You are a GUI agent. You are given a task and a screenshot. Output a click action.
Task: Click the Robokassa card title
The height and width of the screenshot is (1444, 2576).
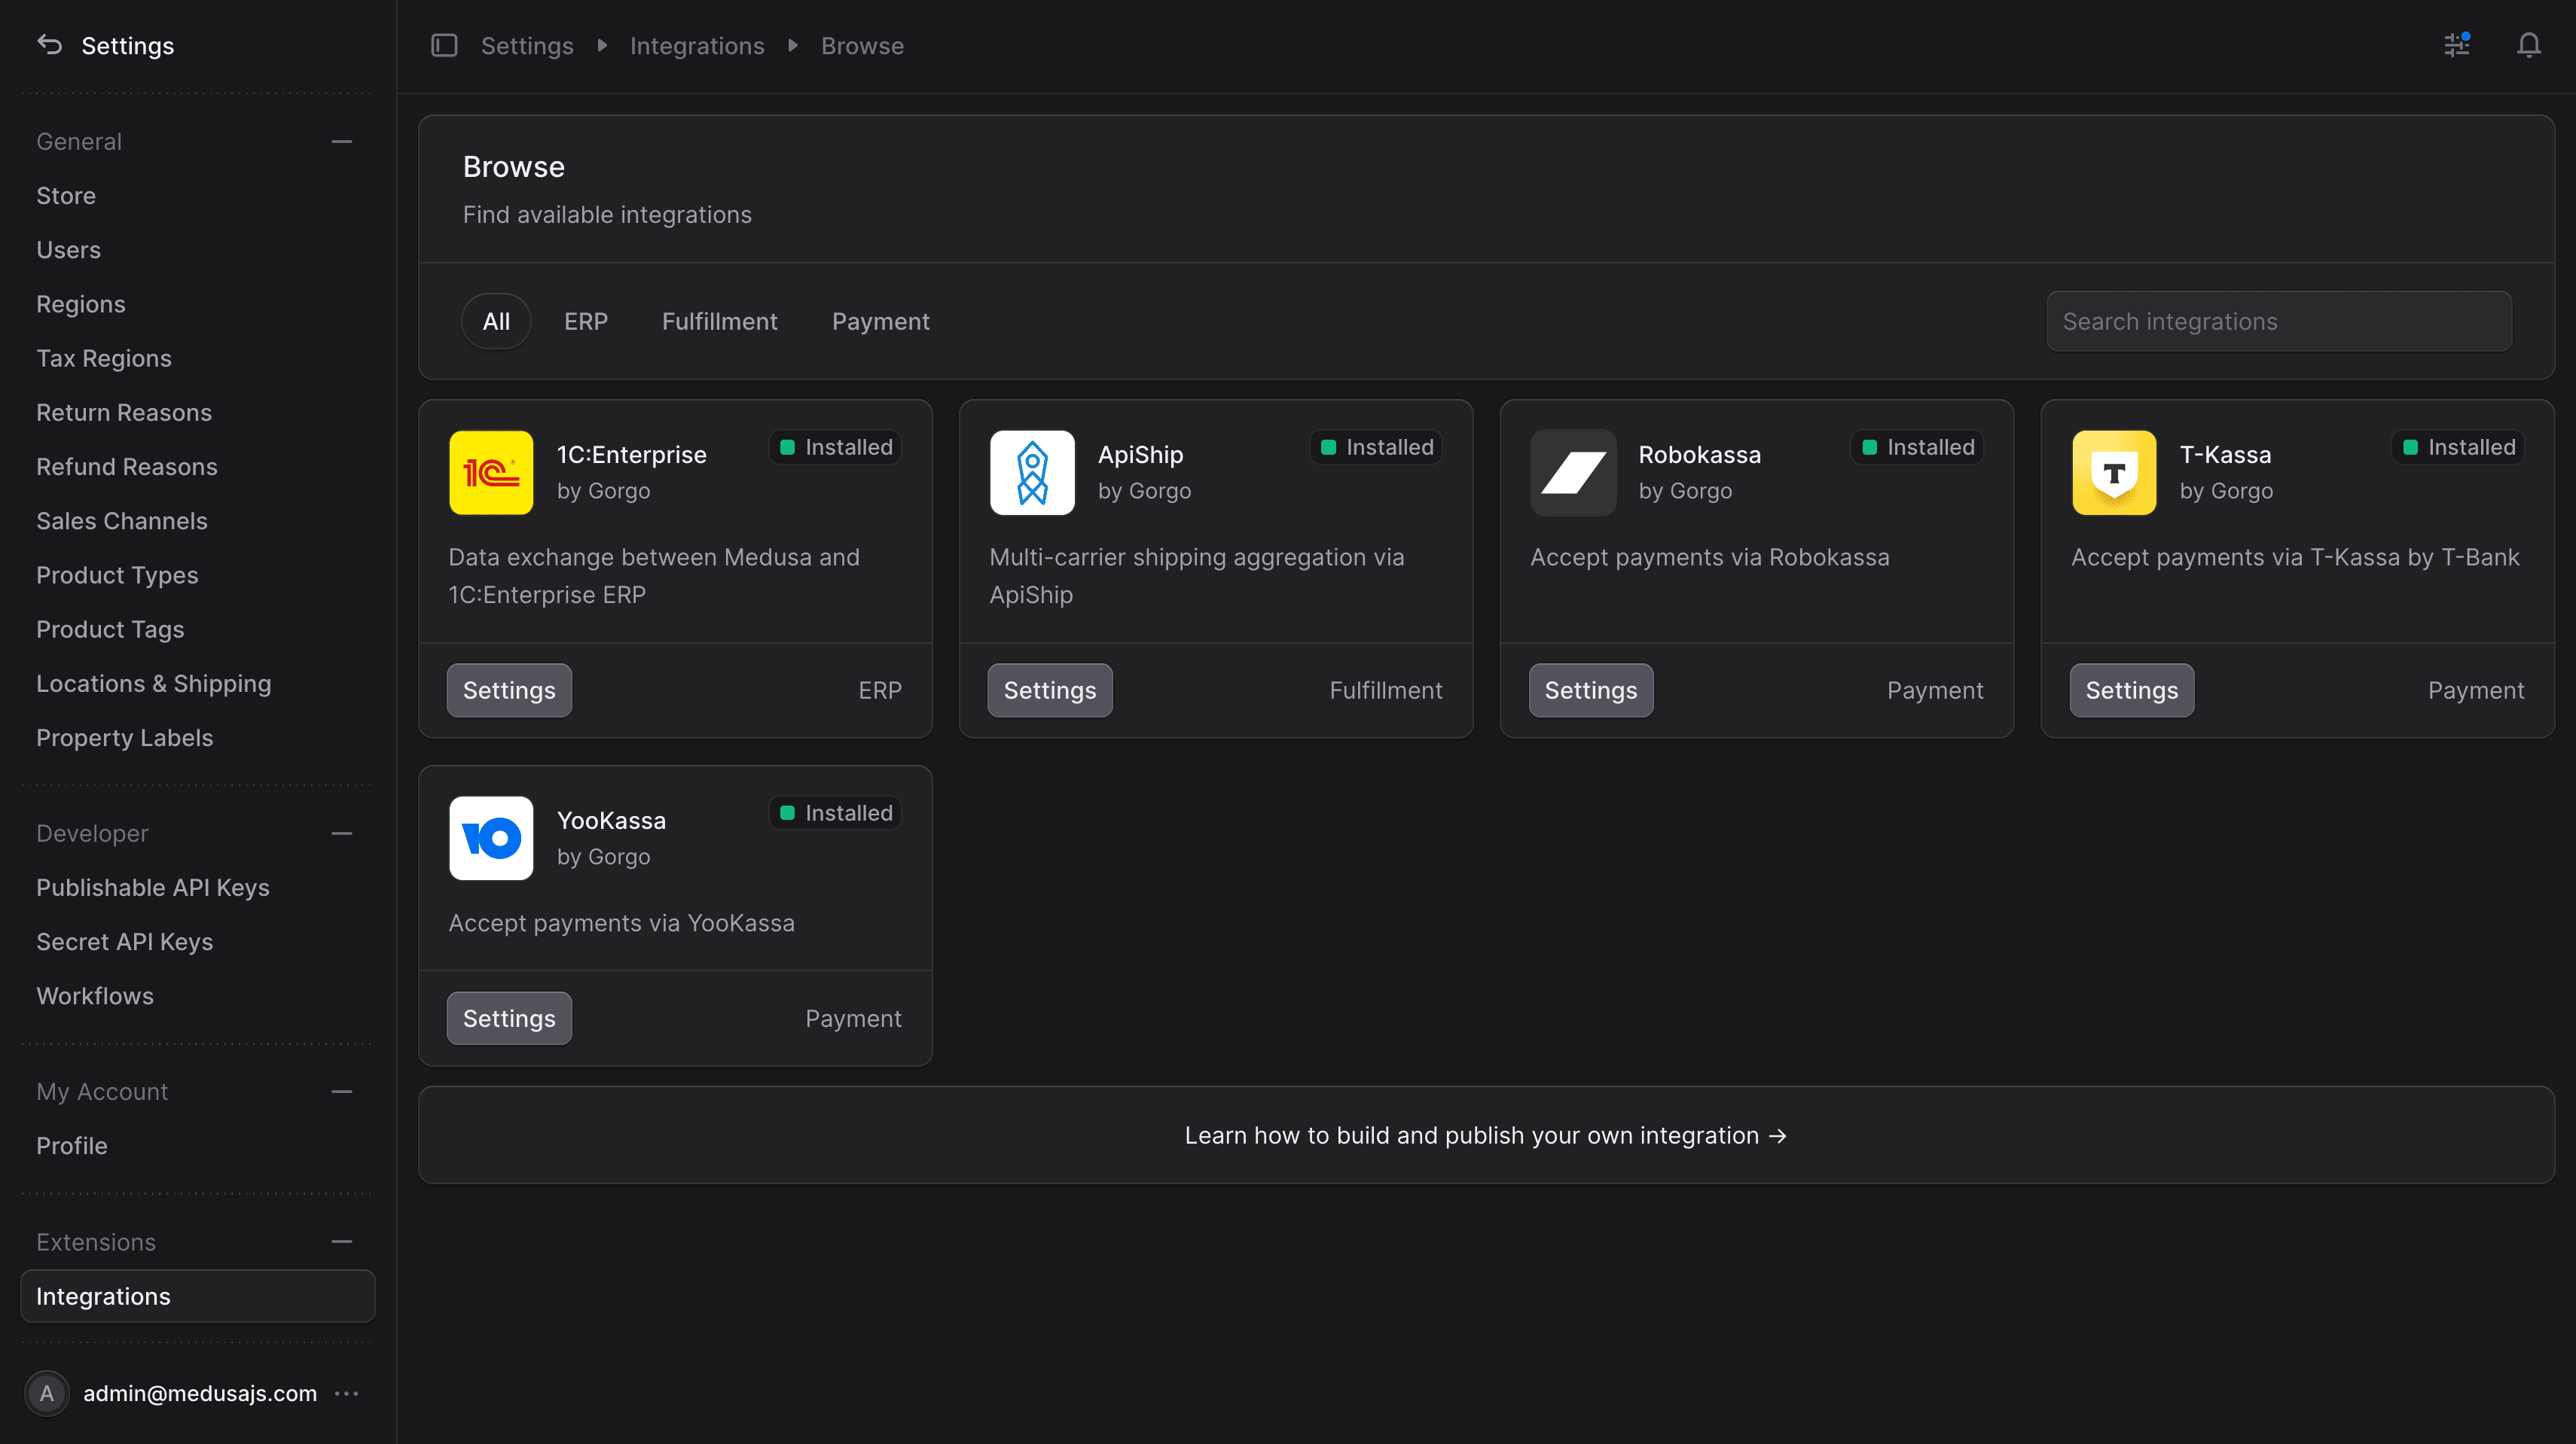(x=1700, y=455)
